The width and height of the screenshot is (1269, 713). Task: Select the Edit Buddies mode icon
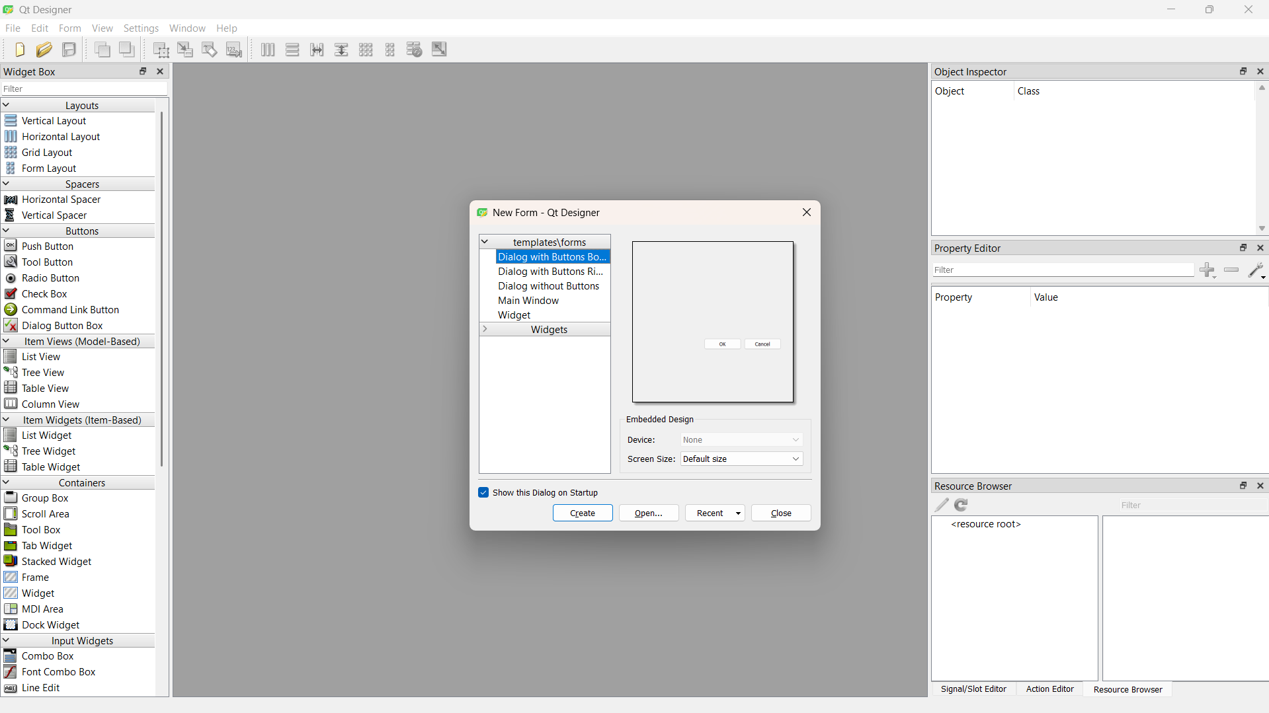210,50
